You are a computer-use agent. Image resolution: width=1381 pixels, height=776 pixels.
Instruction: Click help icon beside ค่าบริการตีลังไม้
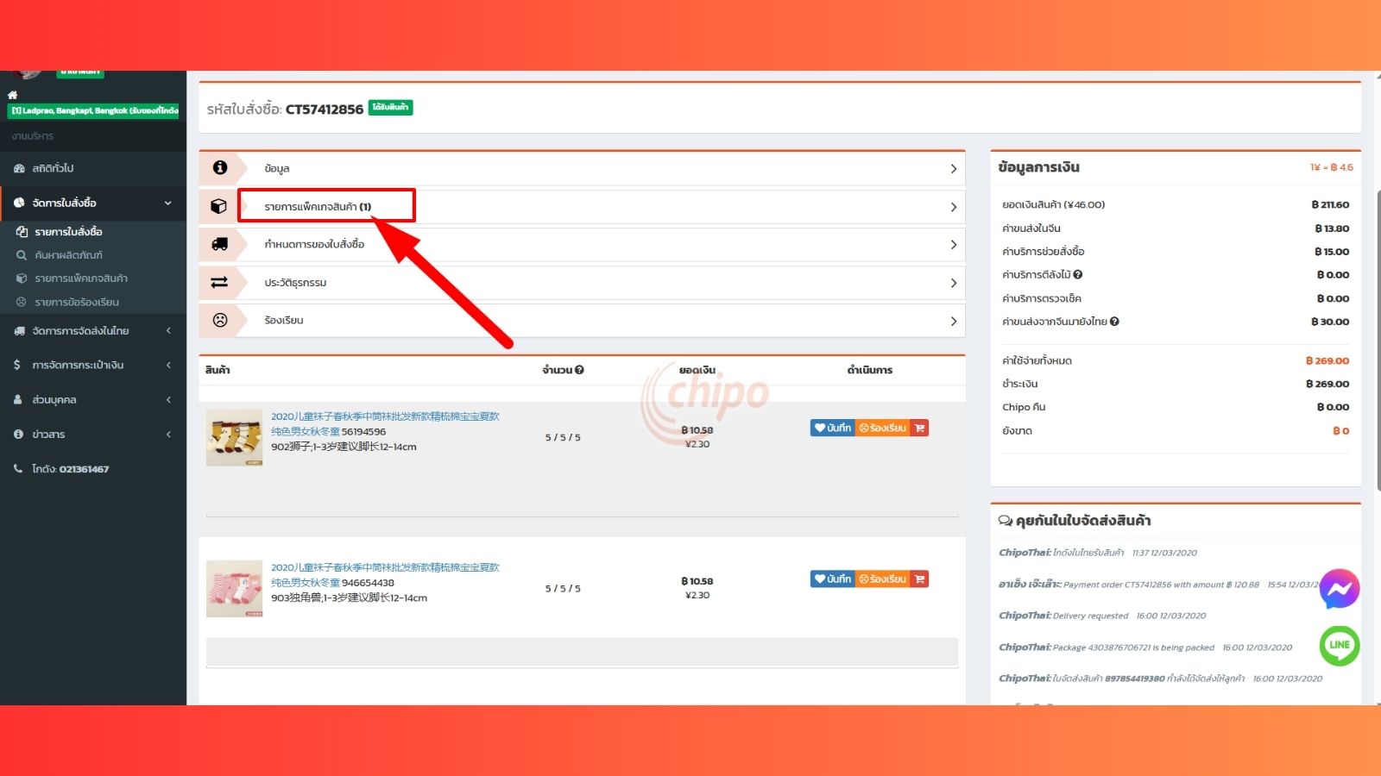(1078, 275)
